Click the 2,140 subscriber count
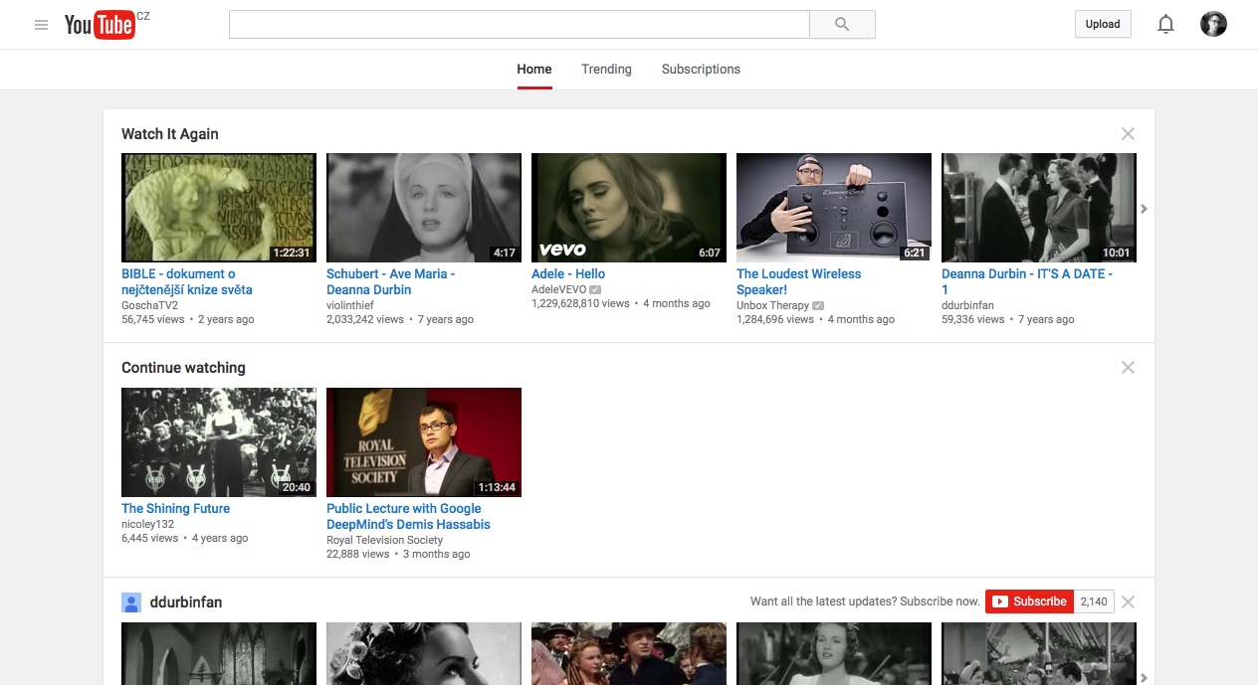The height and width of the screenshot is (685, 1258). [1094, 601]
